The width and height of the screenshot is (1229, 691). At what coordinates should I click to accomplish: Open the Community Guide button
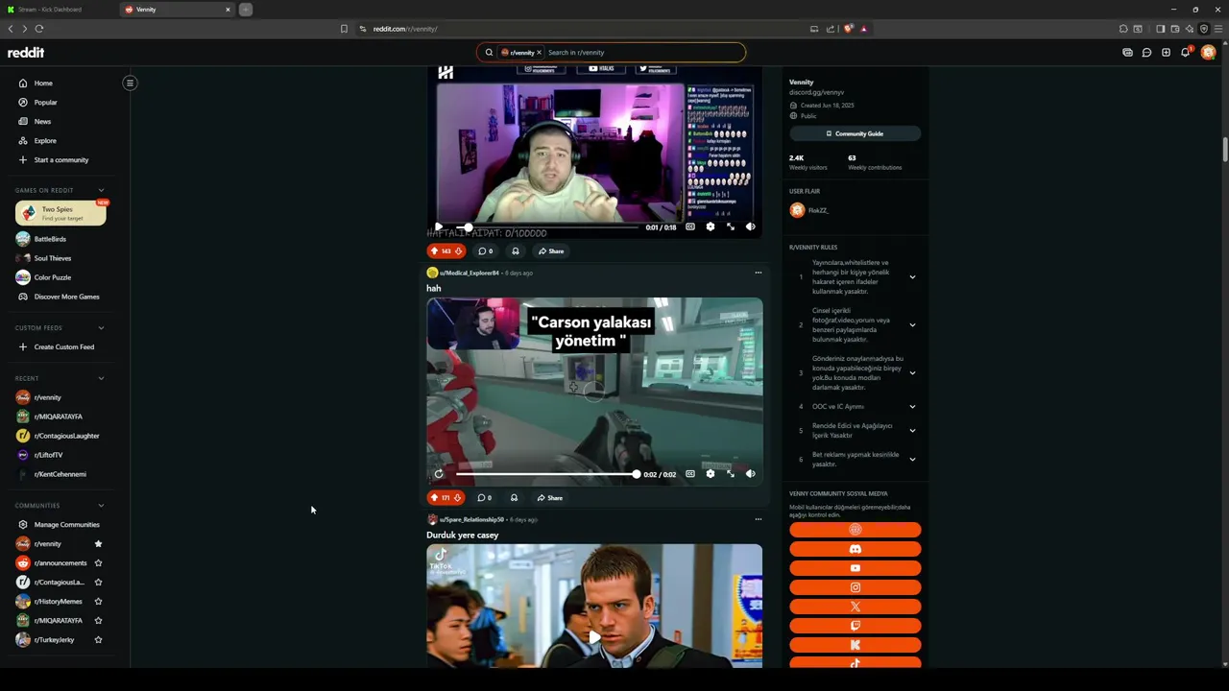(855, 133)
